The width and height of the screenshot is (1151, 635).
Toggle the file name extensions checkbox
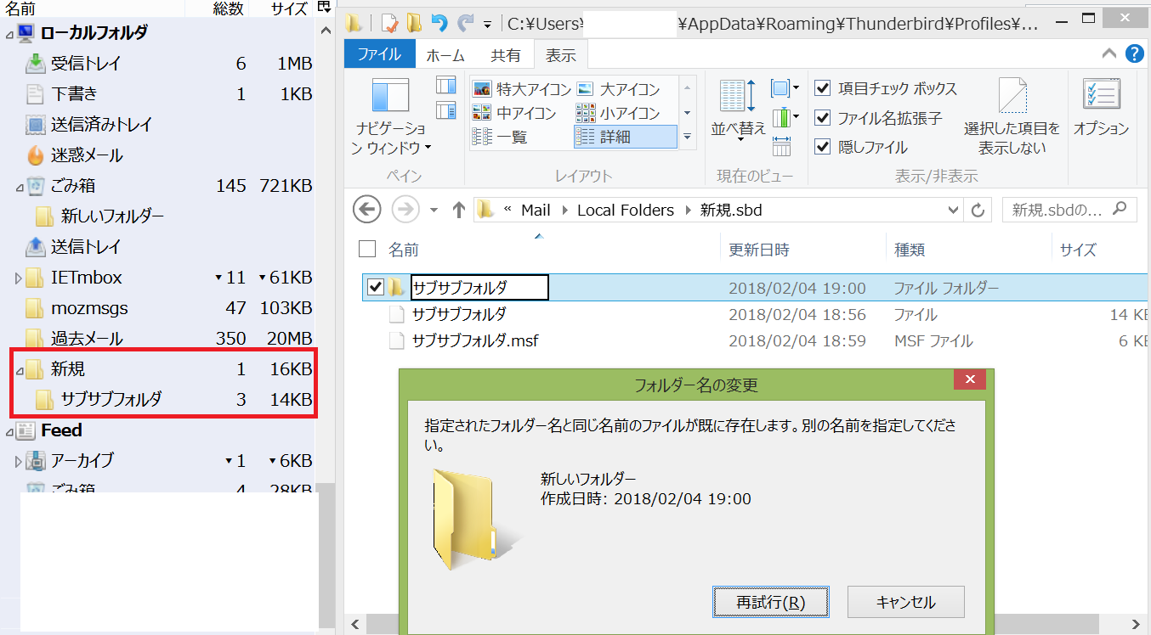(x=822, y=118)
